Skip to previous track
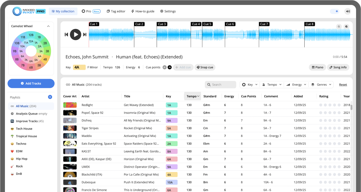 (66, 34)
